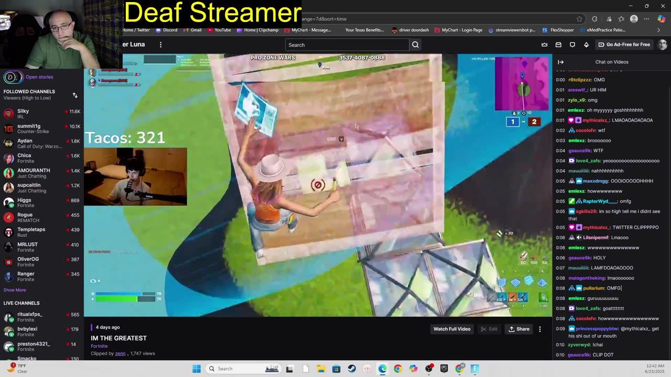Open the driver doordash bookmark
The width and height of the screenshot is (671, 377).
tap(410, 30)
